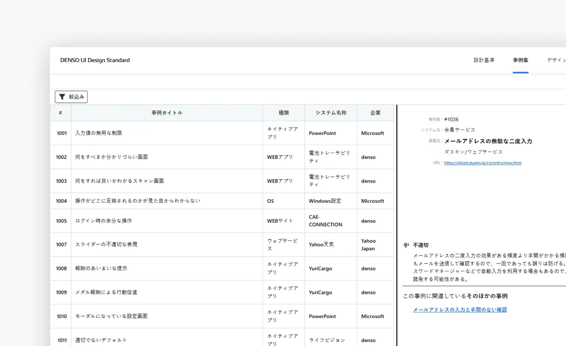566x346 pixels.
Task: Click the filter funnel icon
Action: pyautogui.click(x=62, y=97)
